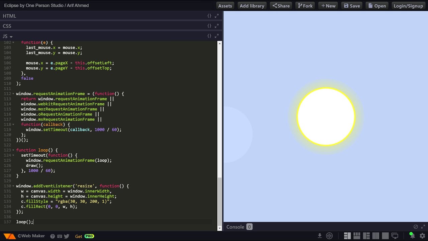Click the 'c.fillRect(0, 0, w, h);' line
Viewport: 428px width, 241px height.
pyautogui.click(x=49, y=207)
